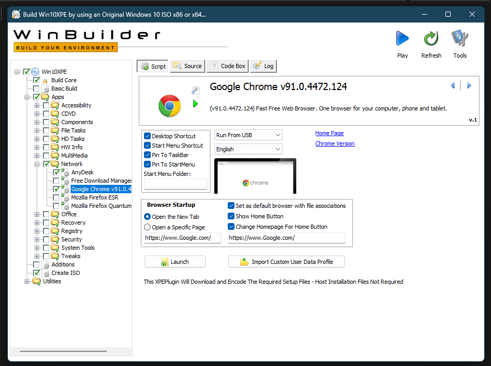Viewport: 491px width, 366px height.
Task: Click the Play build icon
Action: click(403, 39)
